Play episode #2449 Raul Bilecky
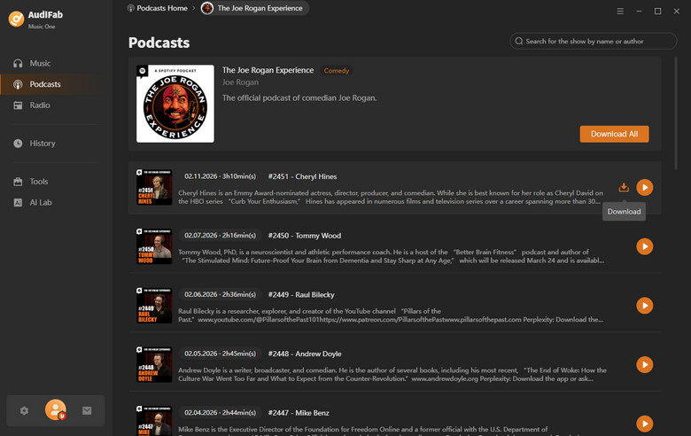The image size is (691, 436). (x=645, y=306)
